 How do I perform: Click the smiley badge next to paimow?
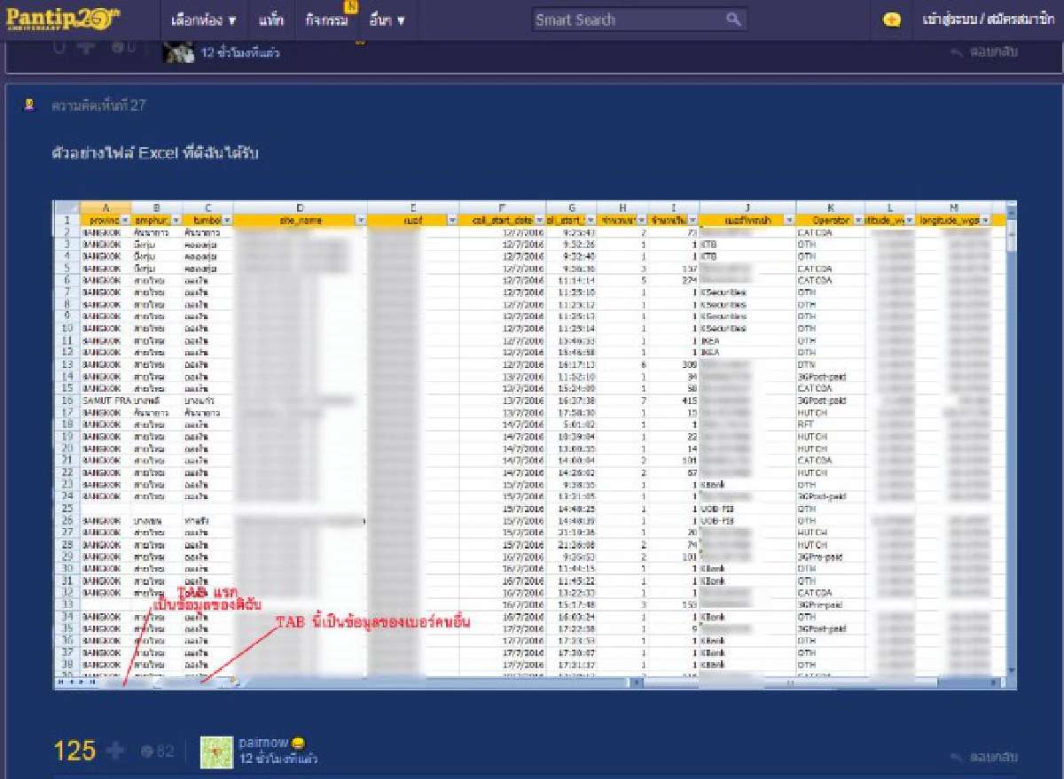[x=299, y=744]
